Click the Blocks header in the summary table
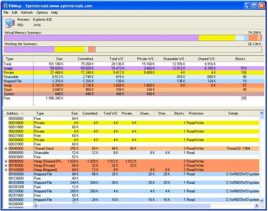 [232, 59]
